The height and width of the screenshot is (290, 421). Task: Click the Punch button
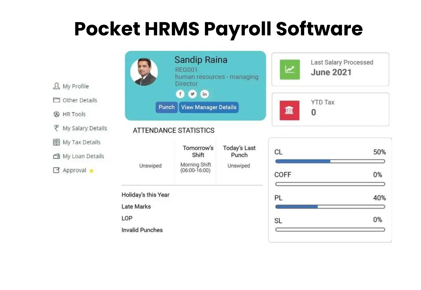pyautogui.click(x=167, y=107)
